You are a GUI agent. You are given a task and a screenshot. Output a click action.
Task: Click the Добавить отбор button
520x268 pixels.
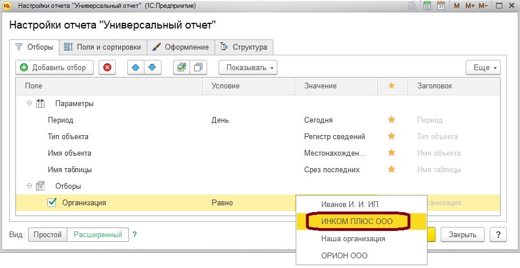53,67
